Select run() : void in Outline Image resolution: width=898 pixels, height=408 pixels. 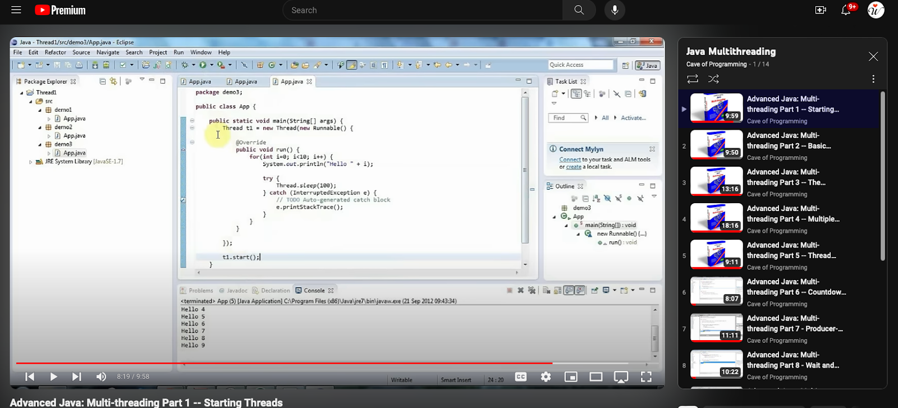pyautogui.click(x=618, y=242)
